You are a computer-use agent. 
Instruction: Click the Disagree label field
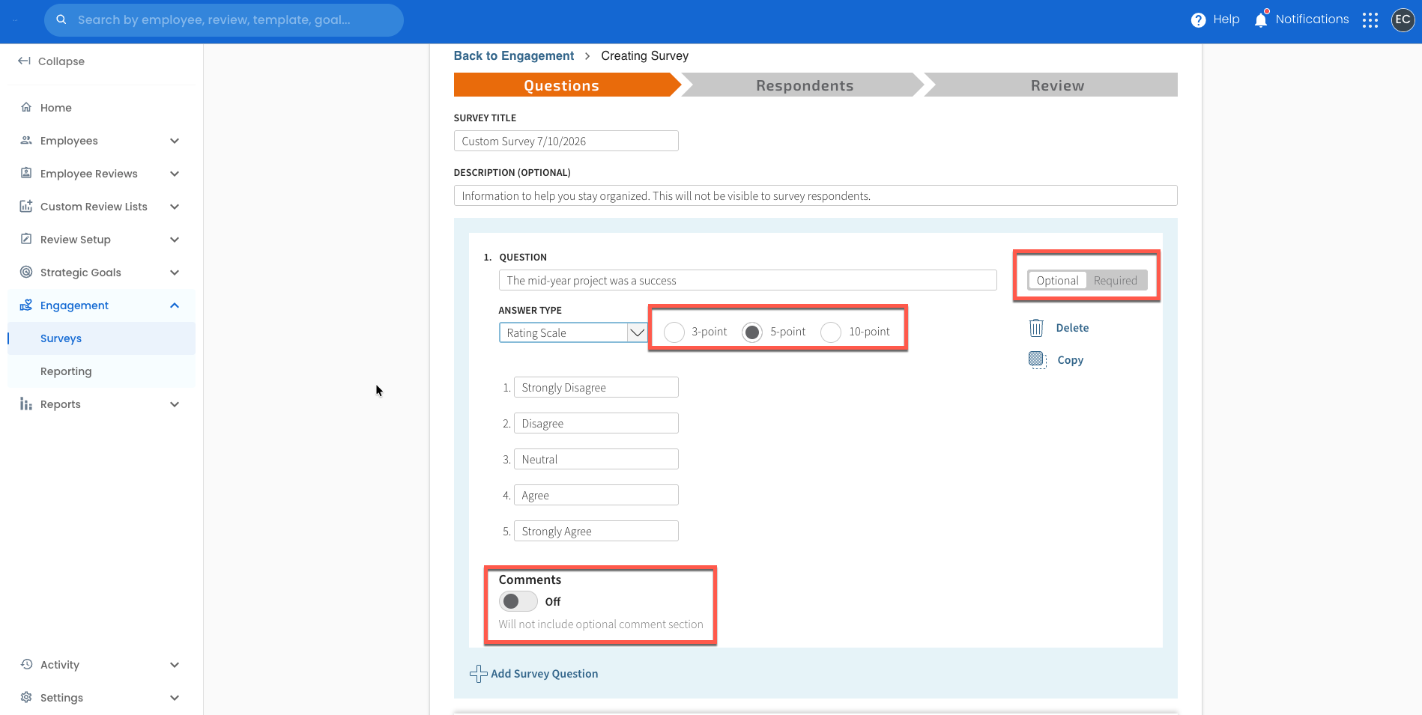click(596, 423)
